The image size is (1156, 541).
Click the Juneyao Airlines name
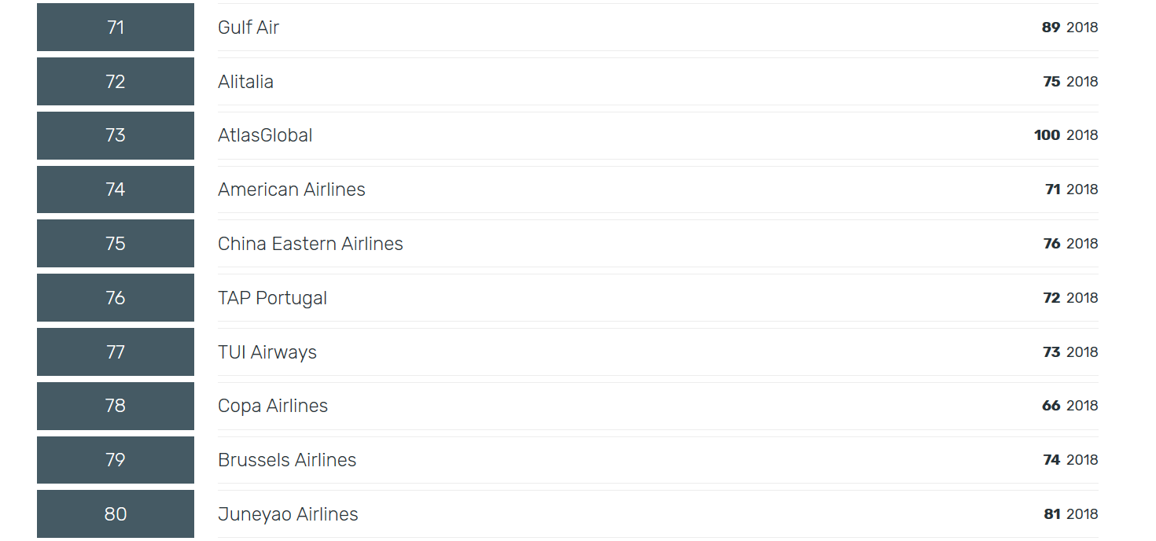(288, 514)
